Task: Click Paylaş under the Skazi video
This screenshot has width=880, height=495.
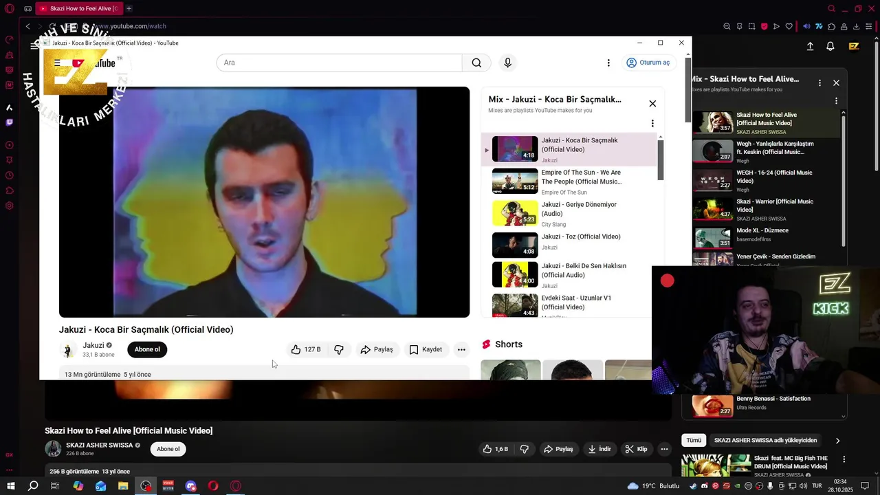Action: (558, 449)
